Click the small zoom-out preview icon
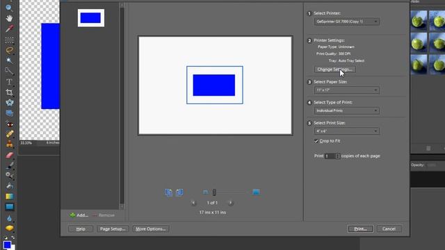445x250 pixels. (x=206, y=192)
